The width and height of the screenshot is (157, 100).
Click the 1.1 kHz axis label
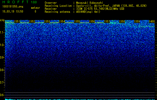click(2, 32)
